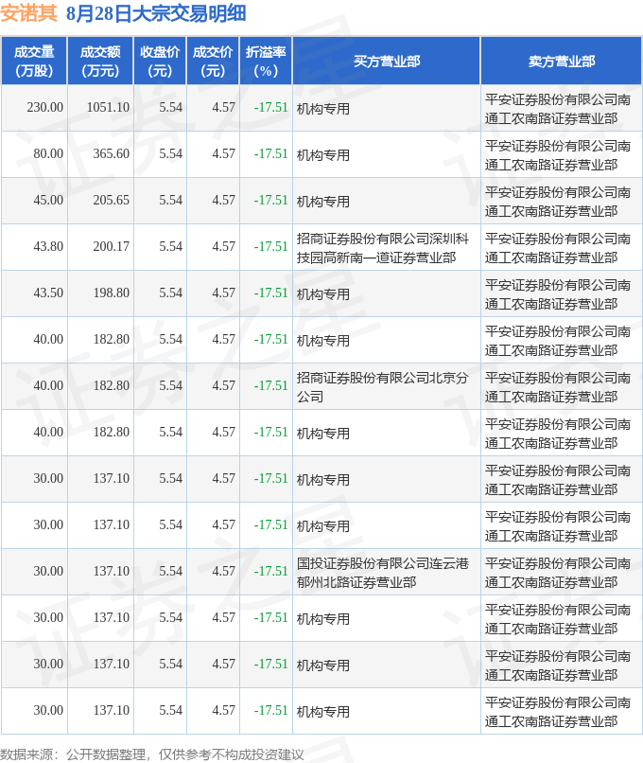This screenshot has width=643, height=763.
Task: Select the 成交价(元) column header
Action: pos(213,62)
